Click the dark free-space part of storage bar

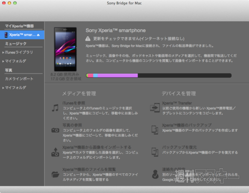(185, 75)
